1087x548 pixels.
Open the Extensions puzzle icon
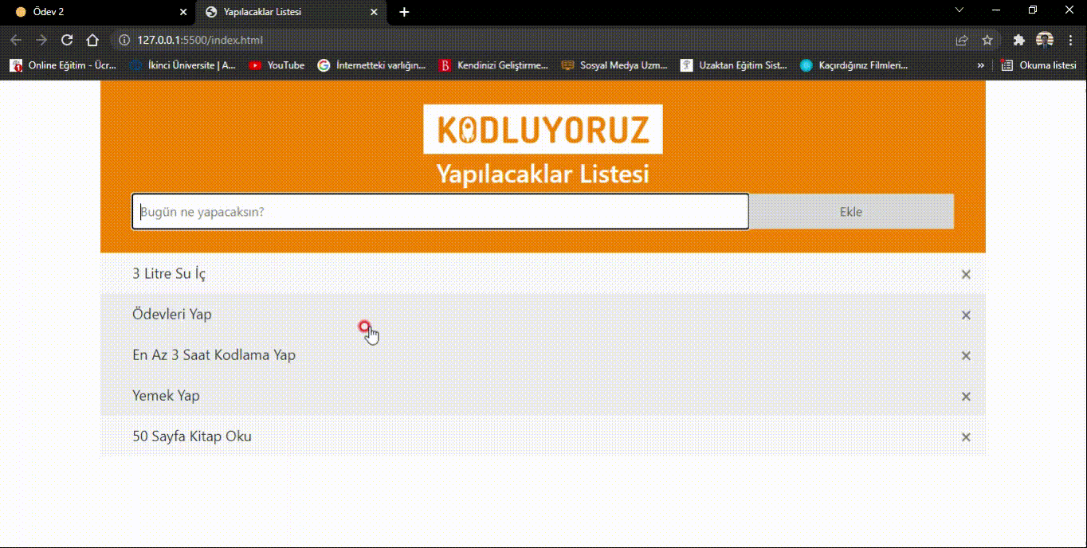(x=1018, y=40)
